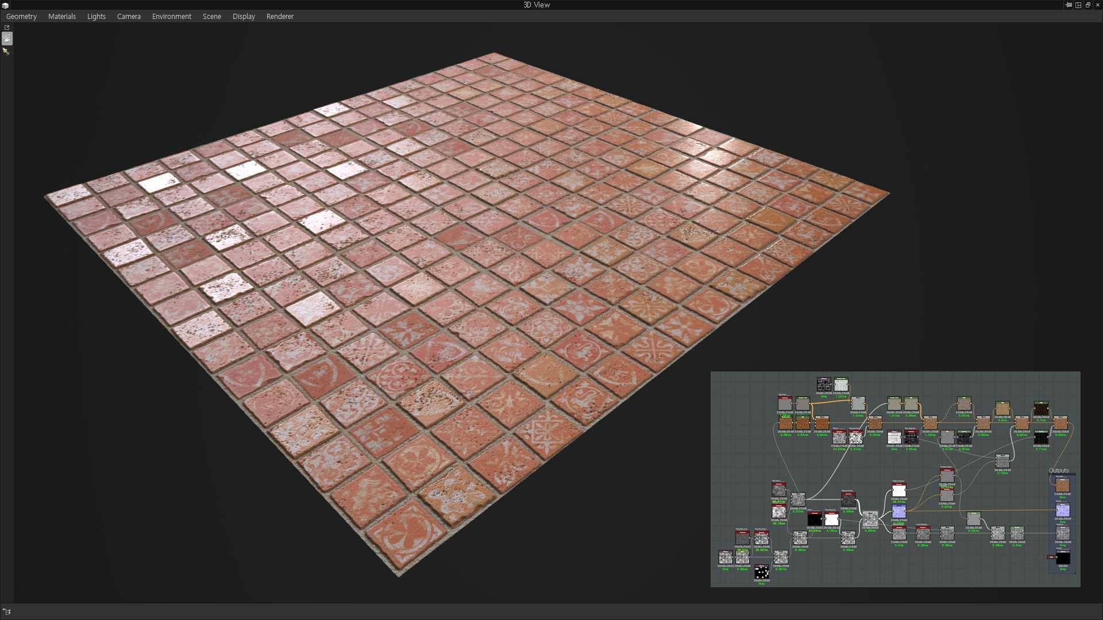Image resolution: width=1103 pixels, height=620 pixels.
Task: Expand the Camera menu
Action: click(x=129, y=17)
